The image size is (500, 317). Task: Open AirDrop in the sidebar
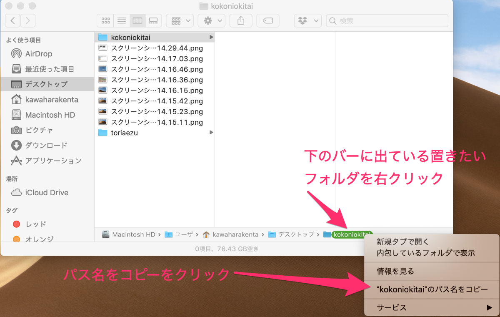[x=47, y=54]
